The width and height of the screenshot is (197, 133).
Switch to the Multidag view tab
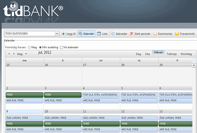pyautogui.click(x=186, y=54)
